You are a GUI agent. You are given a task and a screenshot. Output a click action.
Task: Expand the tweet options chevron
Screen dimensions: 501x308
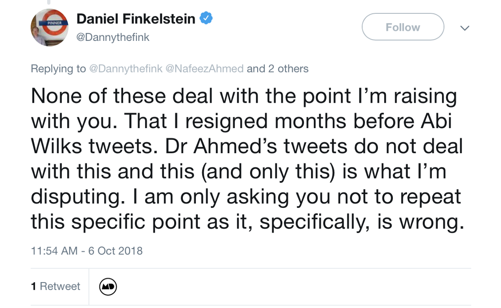pos(464,28)
